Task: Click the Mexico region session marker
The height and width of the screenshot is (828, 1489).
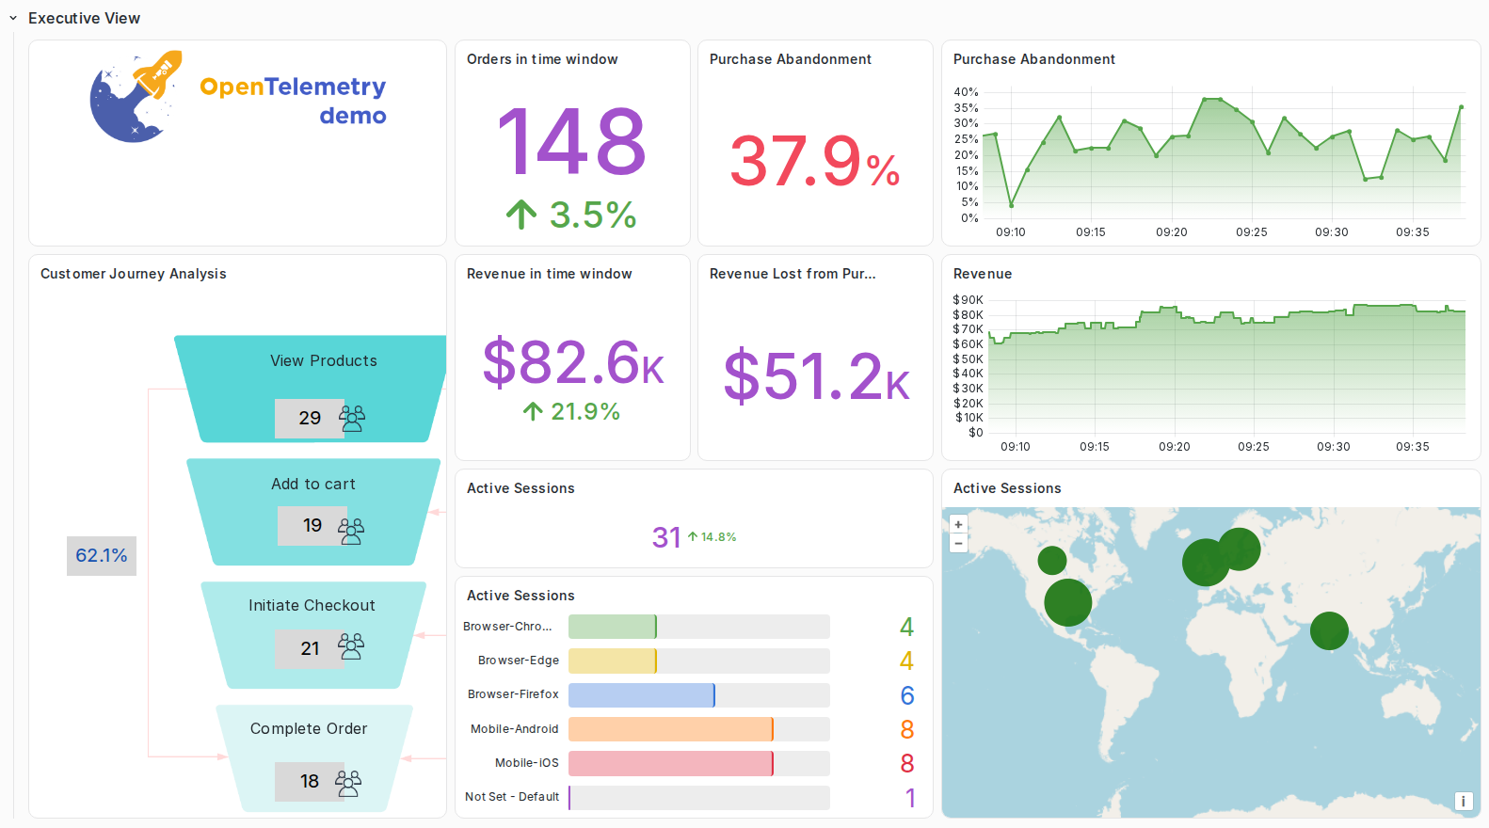Action: 1067,602
